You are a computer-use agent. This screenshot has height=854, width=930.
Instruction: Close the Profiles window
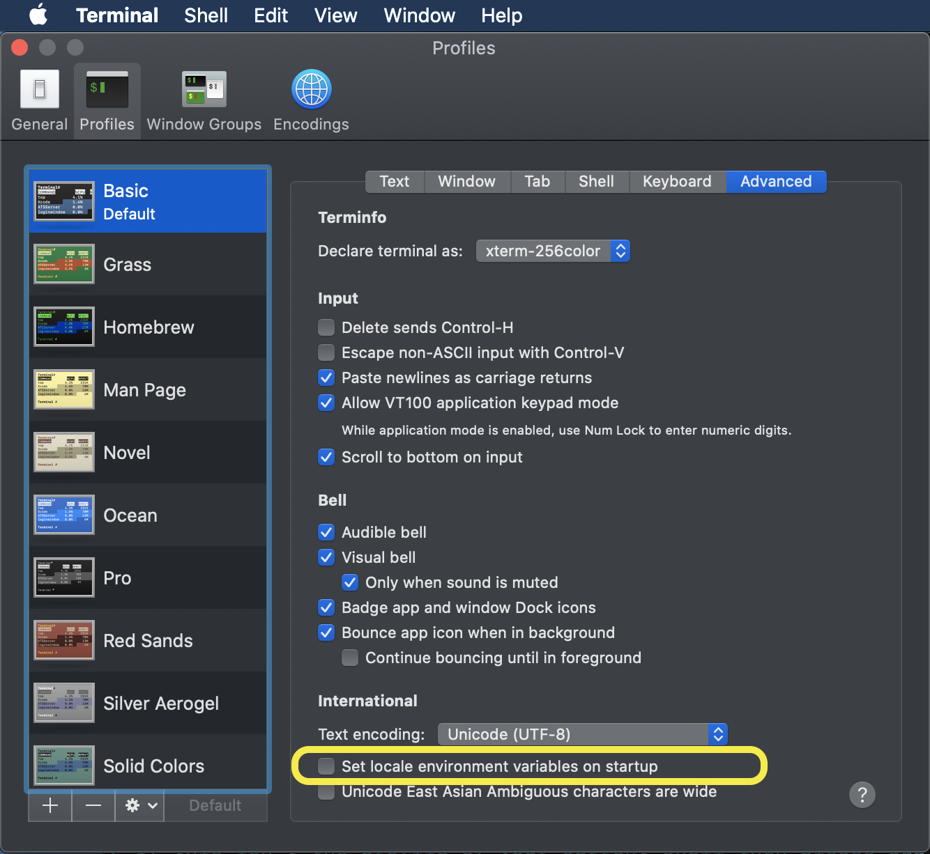tap(20, 47)
